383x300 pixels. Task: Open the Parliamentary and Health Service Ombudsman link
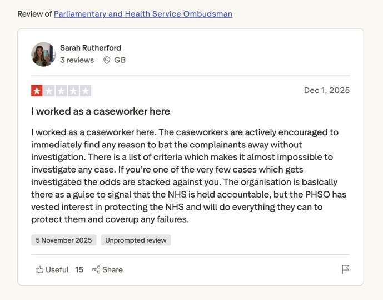[143, 14]
